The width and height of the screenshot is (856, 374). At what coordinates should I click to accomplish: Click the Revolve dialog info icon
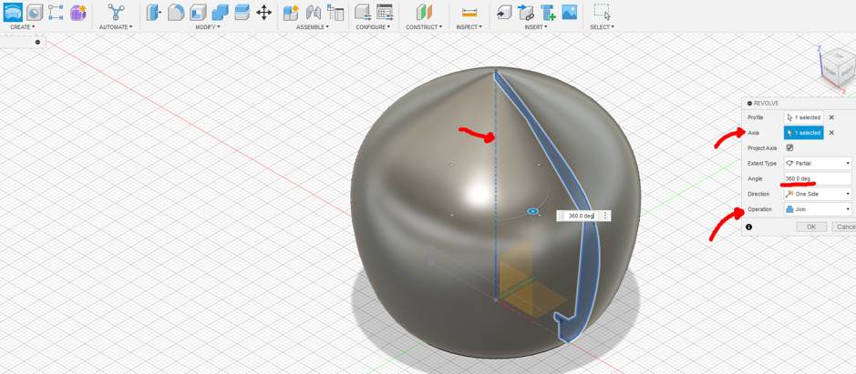pos(749,227)
